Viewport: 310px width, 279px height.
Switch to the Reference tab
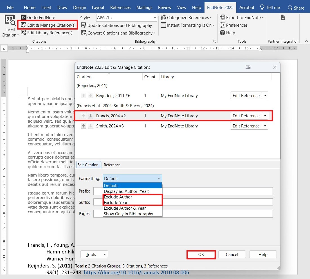coord(112,165)
